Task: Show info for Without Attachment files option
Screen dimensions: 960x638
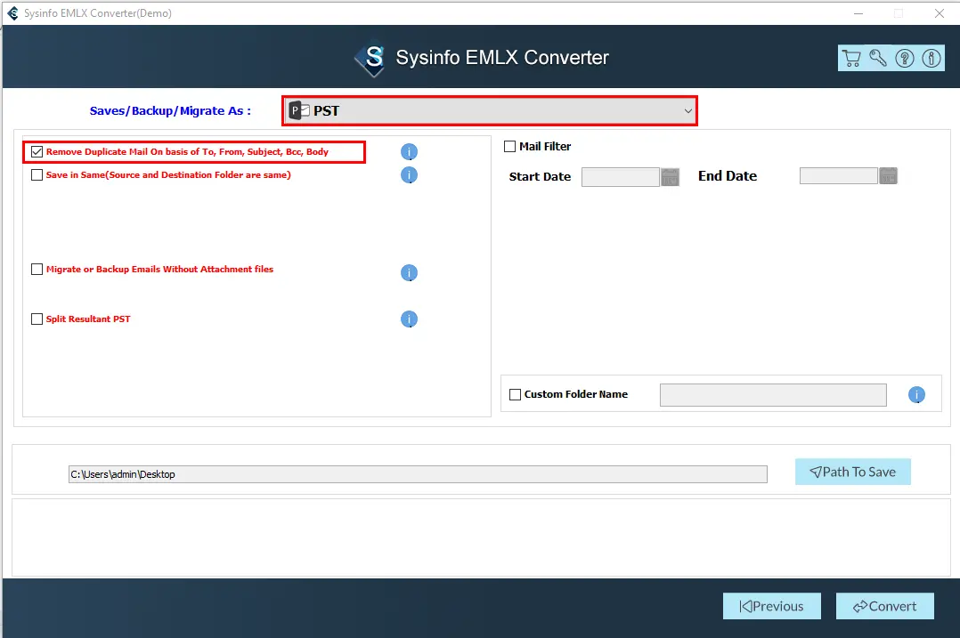Action: tap(409, 272)
